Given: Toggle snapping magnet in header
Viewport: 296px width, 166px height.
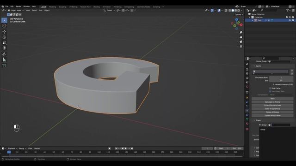Looking at the screenshot, I should [x=123, y=11].
